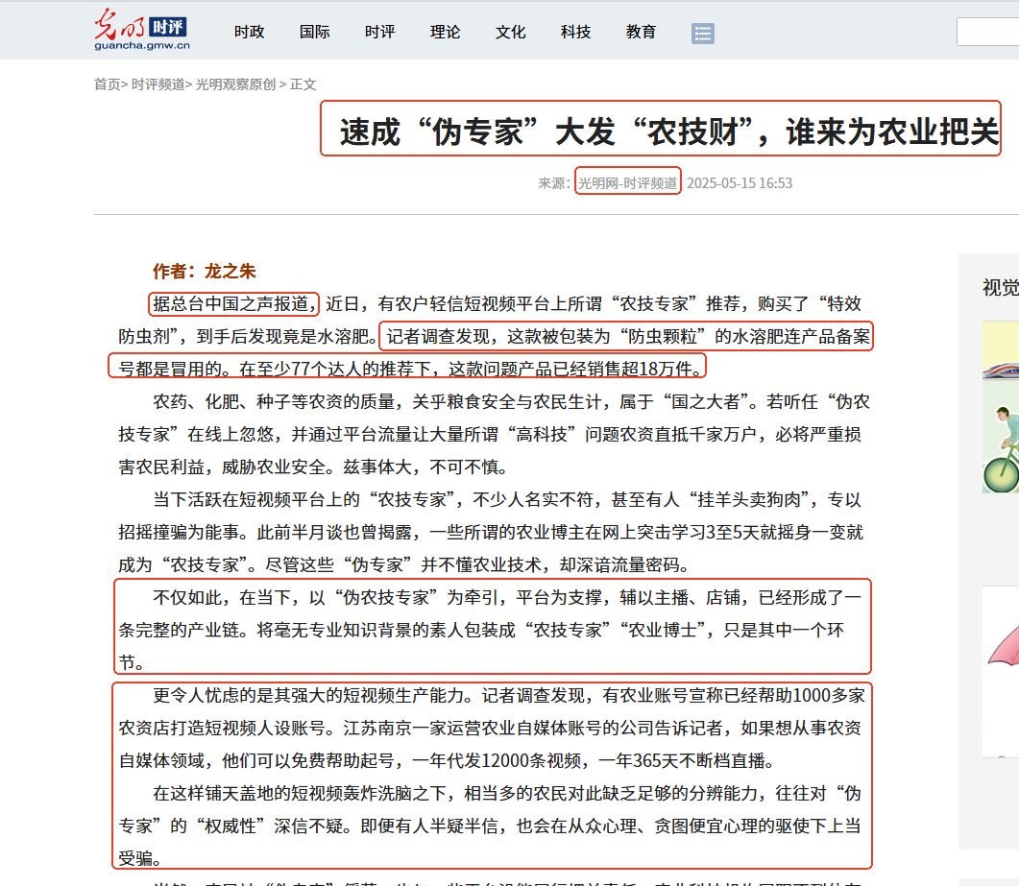Select 国际 in the navigation bar
Image resolution: width=1019 pixels, height=886 pixels.
click(x=314, y=32)
